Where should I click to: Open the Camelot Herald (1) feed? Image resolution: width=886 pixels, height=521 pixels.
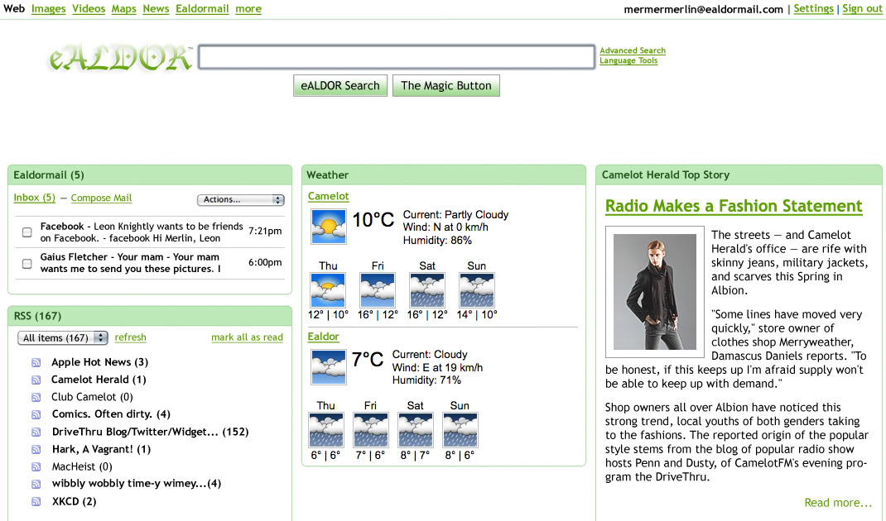coord(99,380)
